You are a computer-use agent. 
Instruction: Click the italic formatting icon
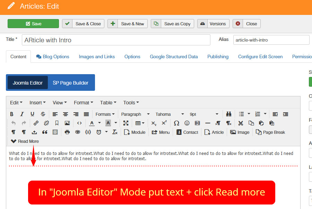pos(22,114)
